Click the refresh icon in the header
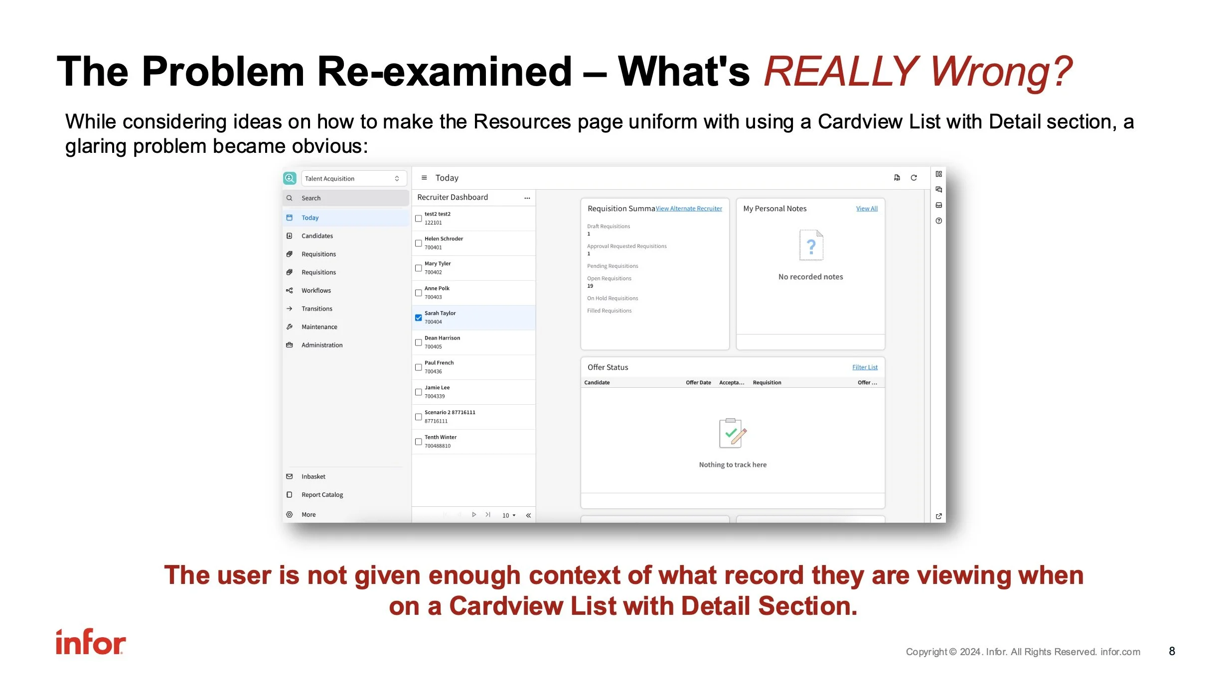Screen dimensions: 1229x688 tap(914, 178)
